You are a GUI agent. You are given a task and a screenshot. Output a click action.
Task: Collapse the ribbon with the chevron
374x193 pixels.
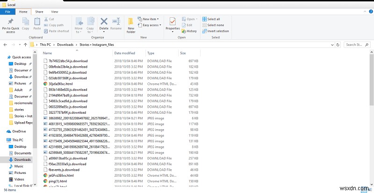tap(365, 12)
